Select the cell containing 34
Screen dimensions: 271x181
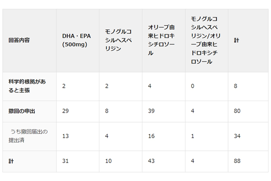pos(238,135)
